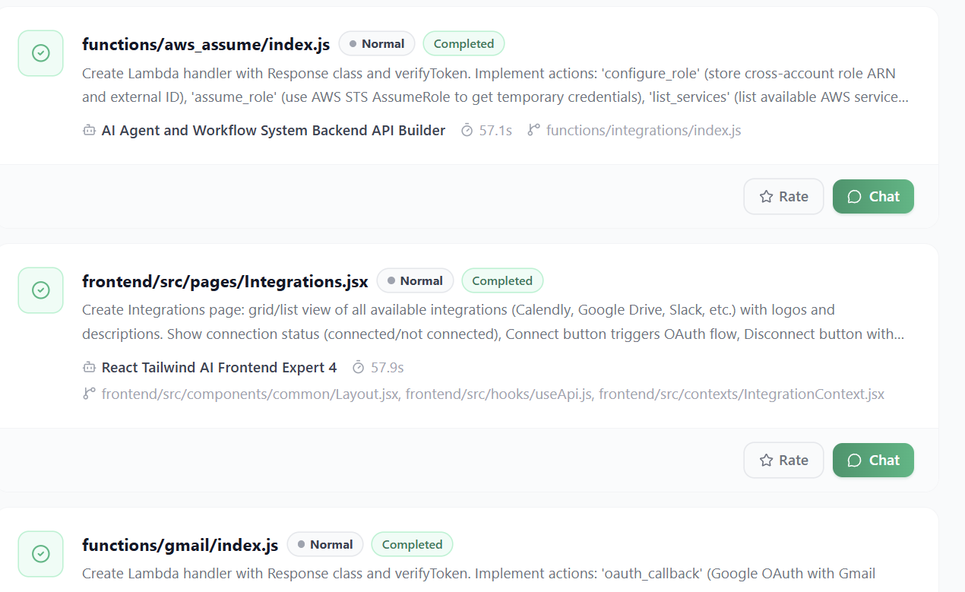Viewport: 965px width, 592px height.
Task: Click the stopwatch icon next to 57.9s
Action: [x=359, y=368]
